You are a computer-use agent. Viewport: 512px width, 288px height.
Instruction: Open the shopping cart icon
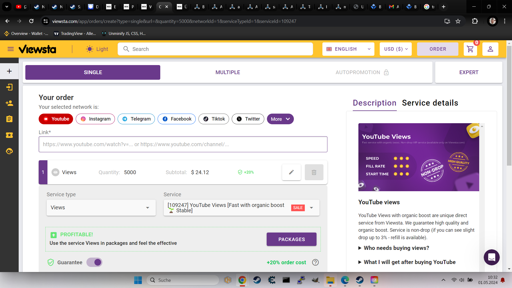click(470, 49)
